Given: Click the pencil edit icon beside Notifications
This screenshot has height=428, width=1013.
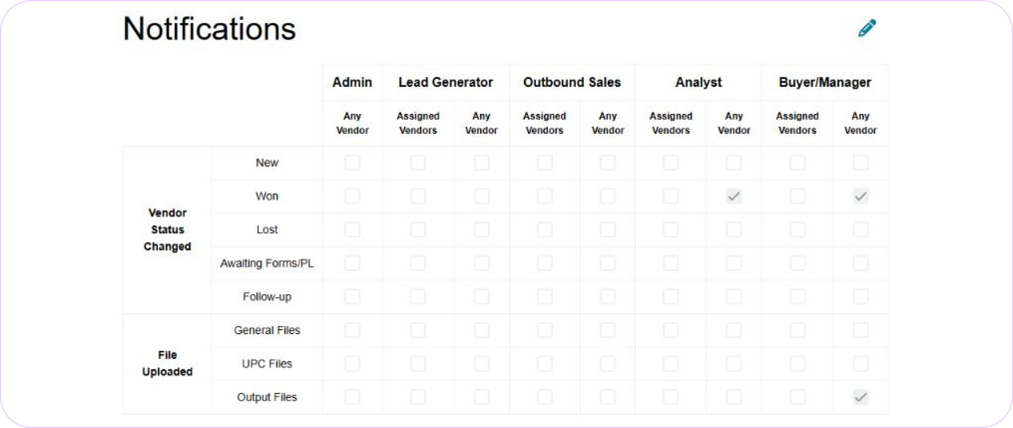Looking at the screenshot, I should coord(867,28).
